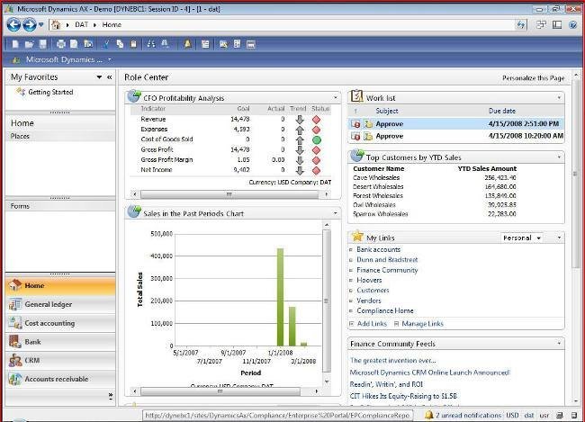Open Sales in the Past Periods Chart menu
The image size is (585, 422).
click(x=335, y=213)
